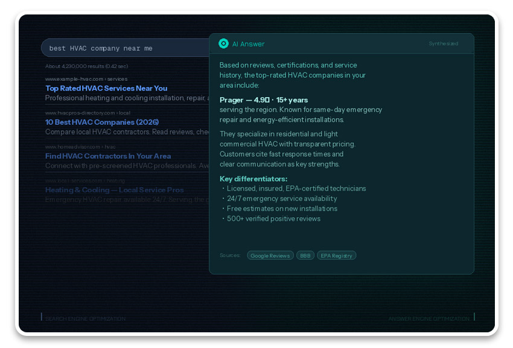Open 'Find HVAC Contractors In Your Area' result
The height and width of the screenshot is (348, 513).
108,156
